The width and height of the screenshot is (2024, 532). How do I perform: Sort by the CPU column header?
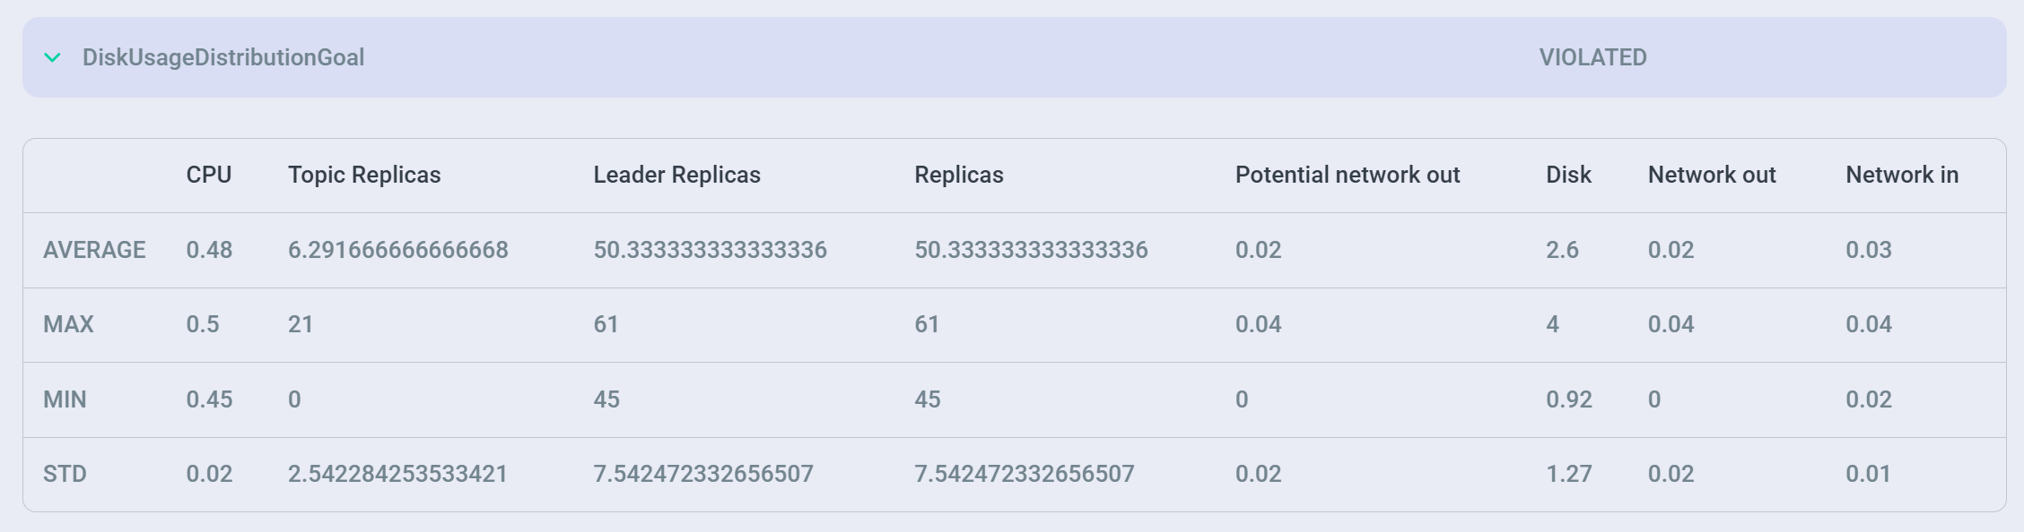[208, 176]
